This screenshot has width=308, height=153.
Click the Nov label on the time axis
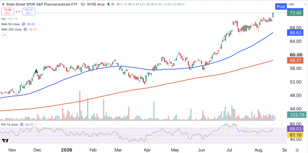tap(12, 150)
